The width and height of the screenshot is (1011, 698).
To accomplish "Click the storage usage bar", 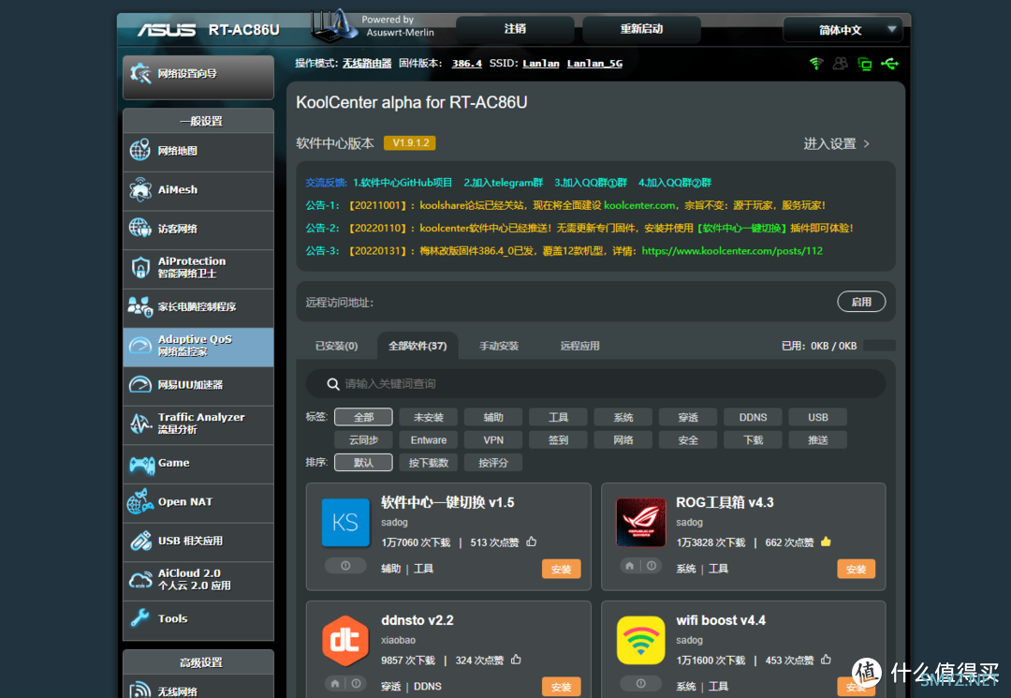I will [879, 346].
